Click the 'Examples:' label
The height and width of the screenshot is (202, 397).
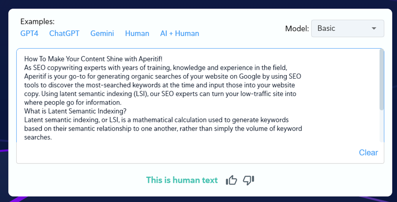coord(37,21)
